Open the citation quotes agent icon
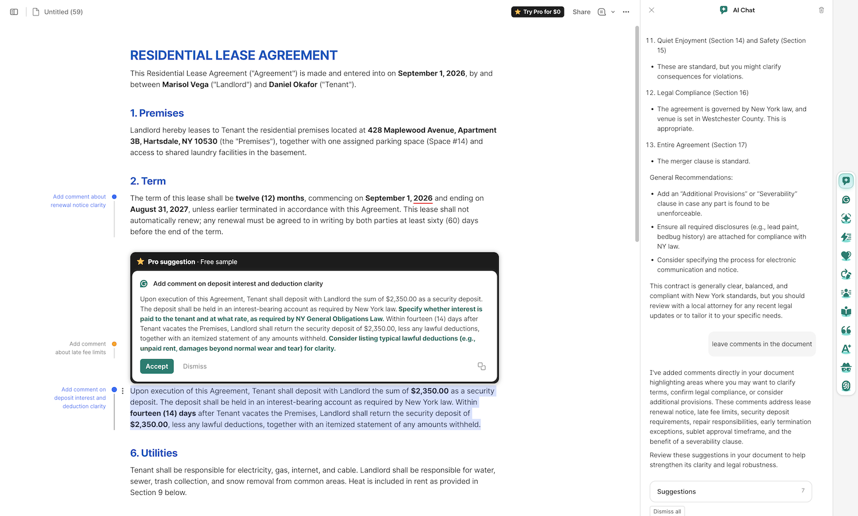858x516 pixels. [846, 330]
